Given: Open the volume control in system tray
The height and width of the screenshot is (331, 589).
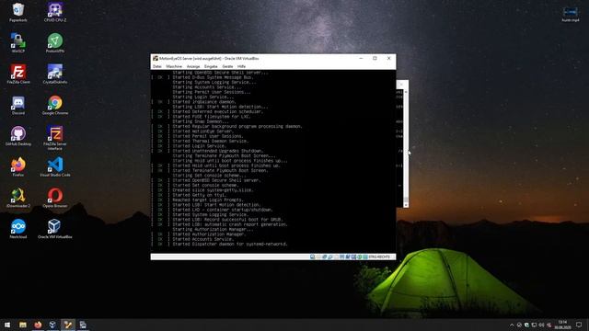Looking at the screenshot, I should pyautogui.click(x=541, y=325).
